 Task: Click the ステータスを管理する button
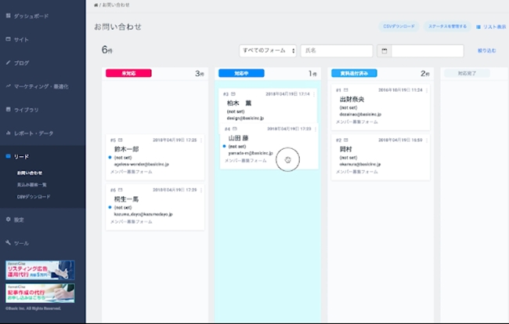click(x=447, y=27)
